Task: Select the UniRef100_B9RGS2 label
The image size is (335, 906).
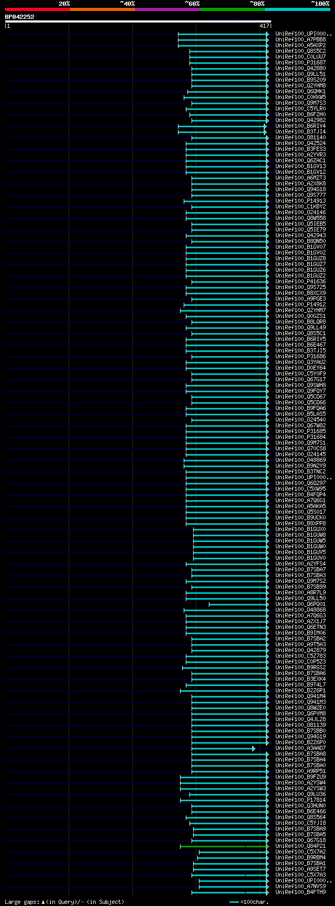Action: 300,667
